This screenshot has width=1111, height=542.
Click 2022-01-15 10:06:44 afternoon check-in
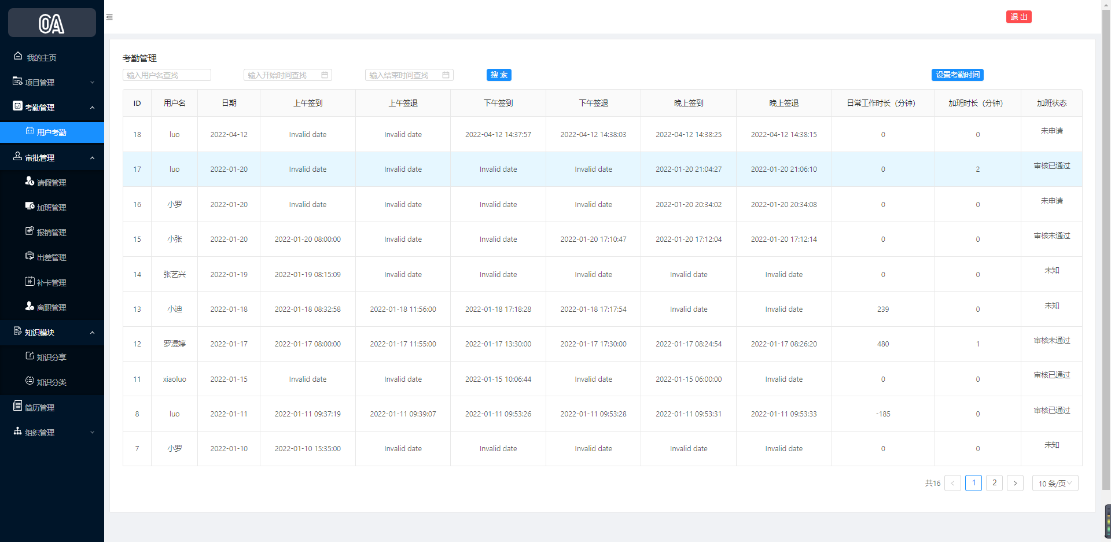[x=498, y=379]
